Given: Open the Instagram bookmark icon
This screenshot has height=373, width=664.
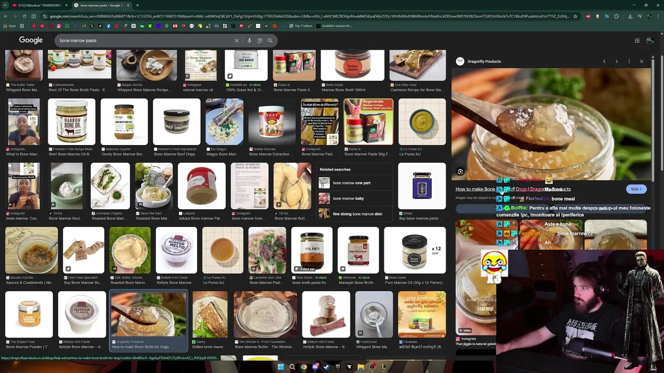Looking at the screenshot, I should 59,26.
